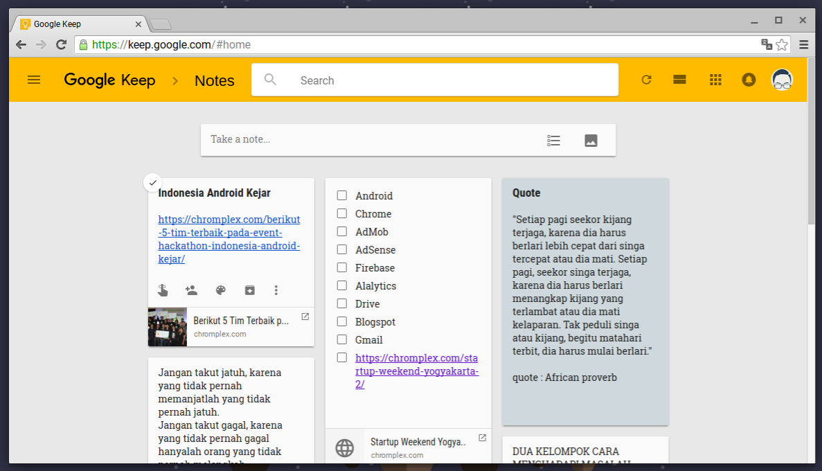
Task: Set a reminder on Indonesia Android Kejar note
Action: 163,290
